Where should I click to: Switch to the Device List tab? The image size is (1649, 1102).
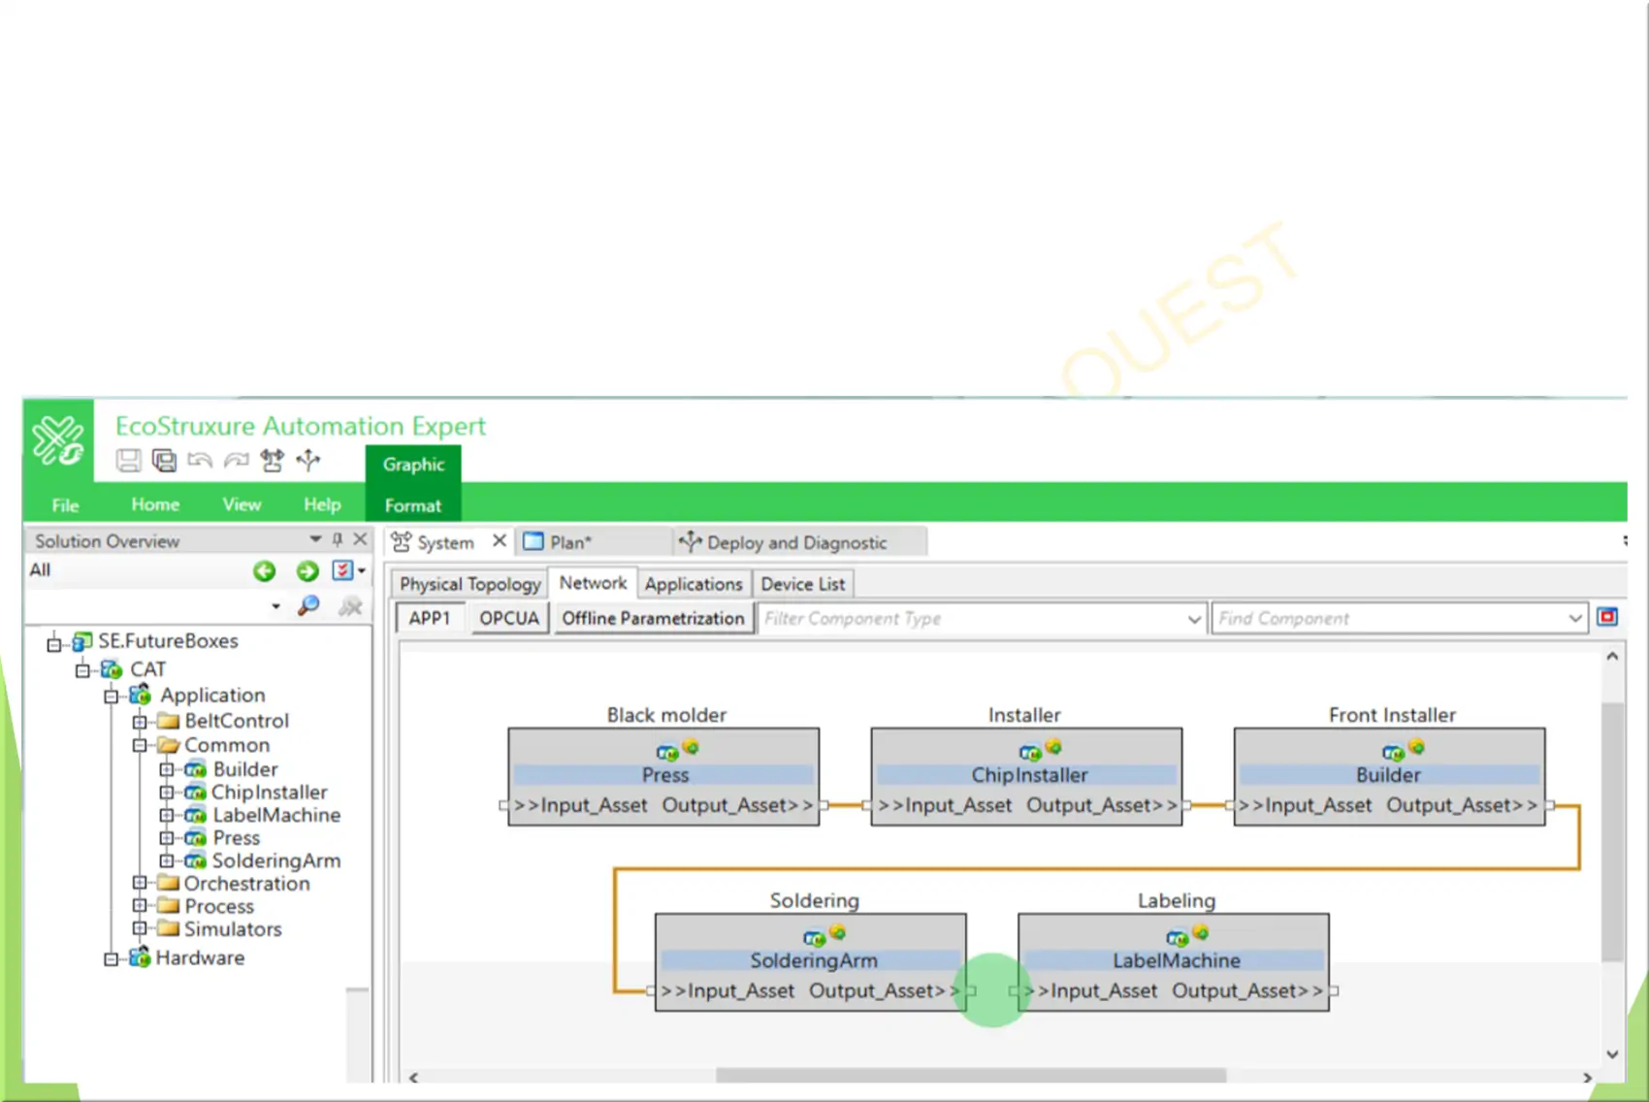803,584
